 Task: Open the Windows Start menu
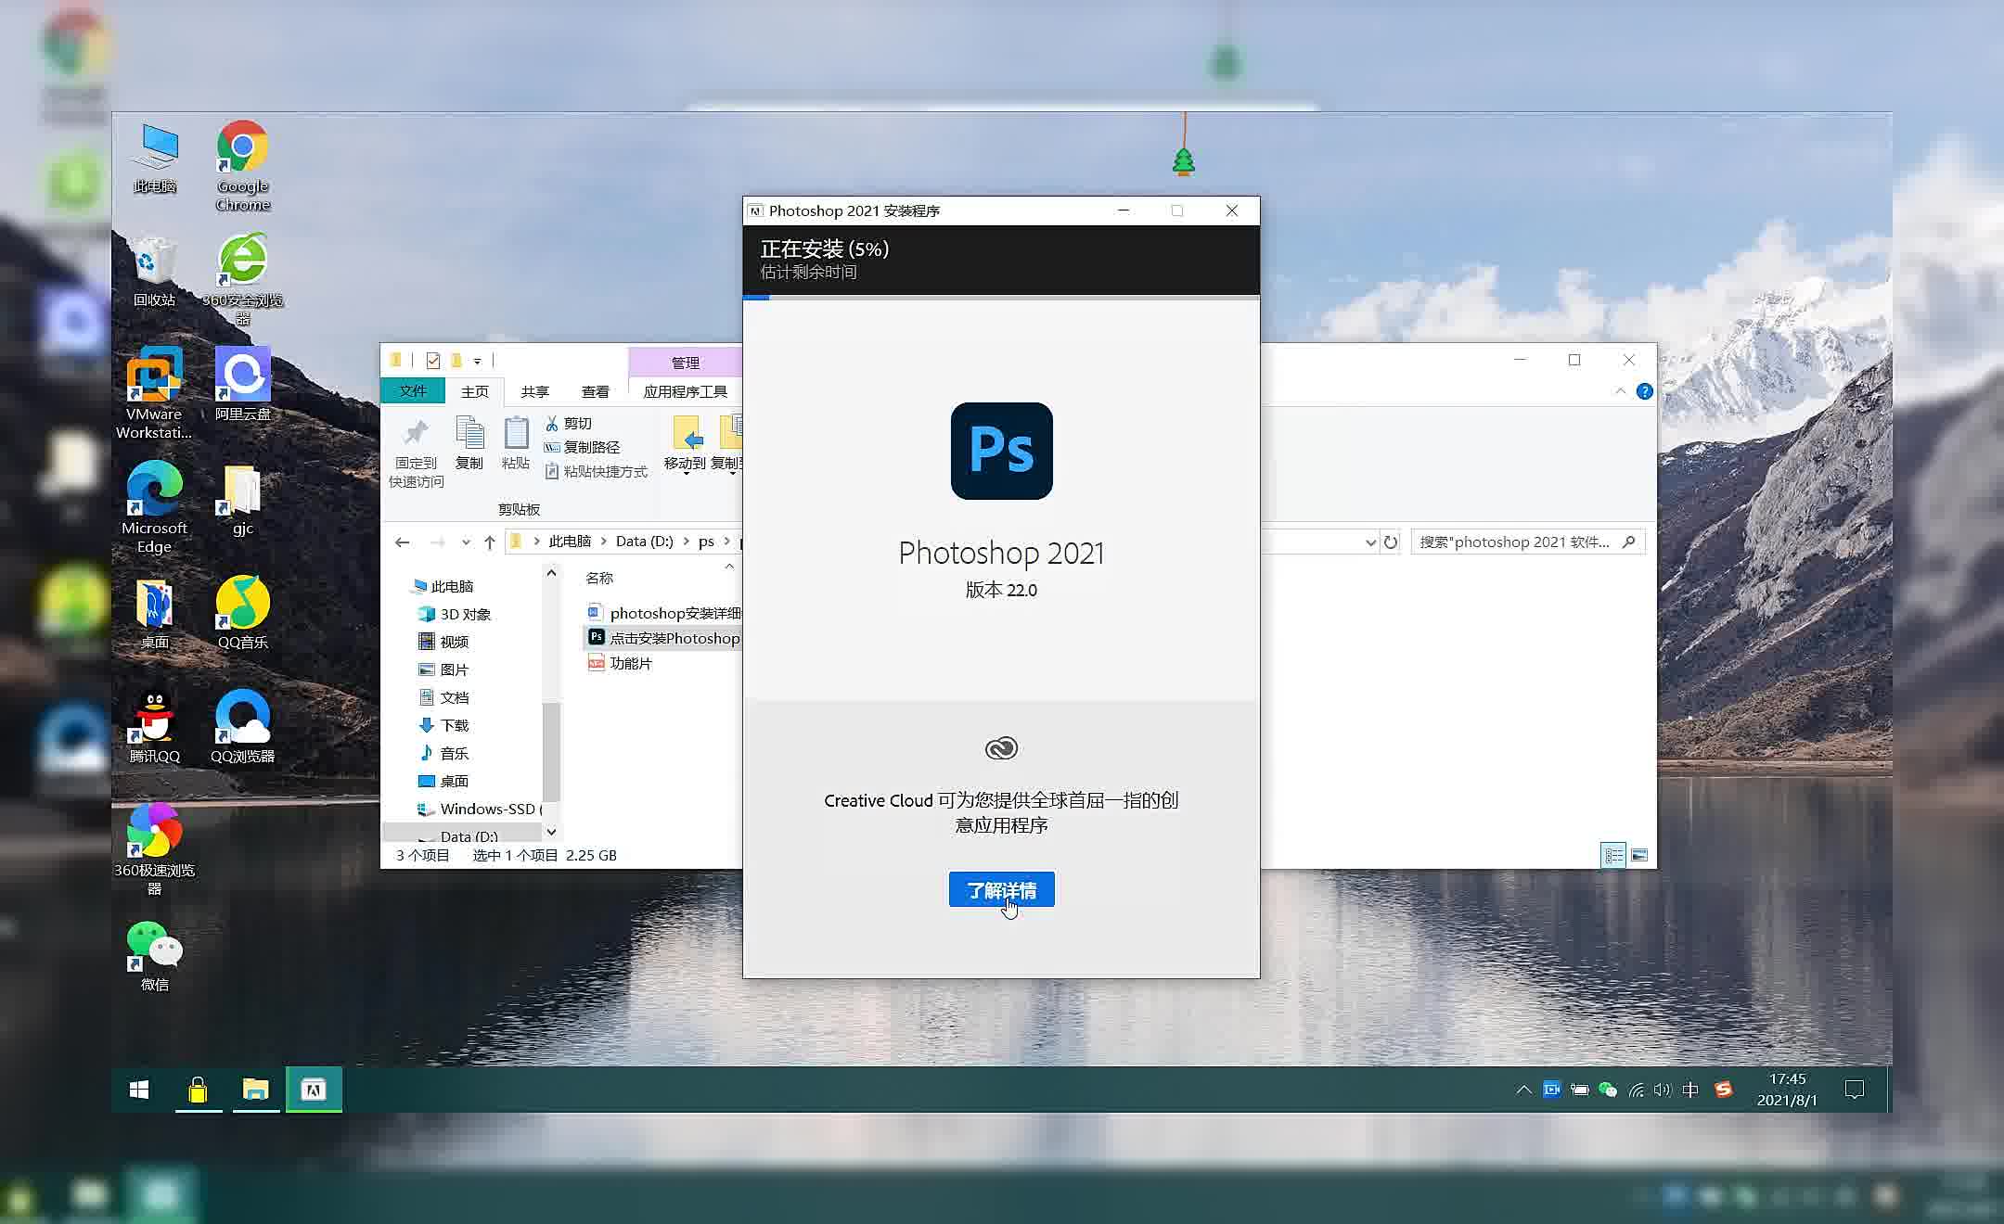coord(140,1090)
